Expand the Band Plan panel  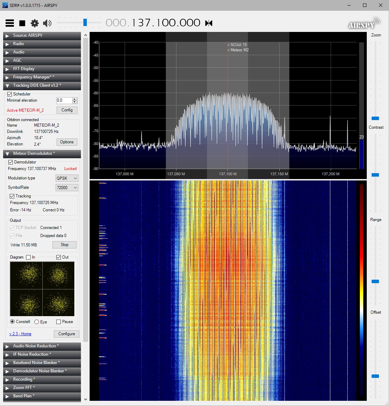[x=42, y=396]
